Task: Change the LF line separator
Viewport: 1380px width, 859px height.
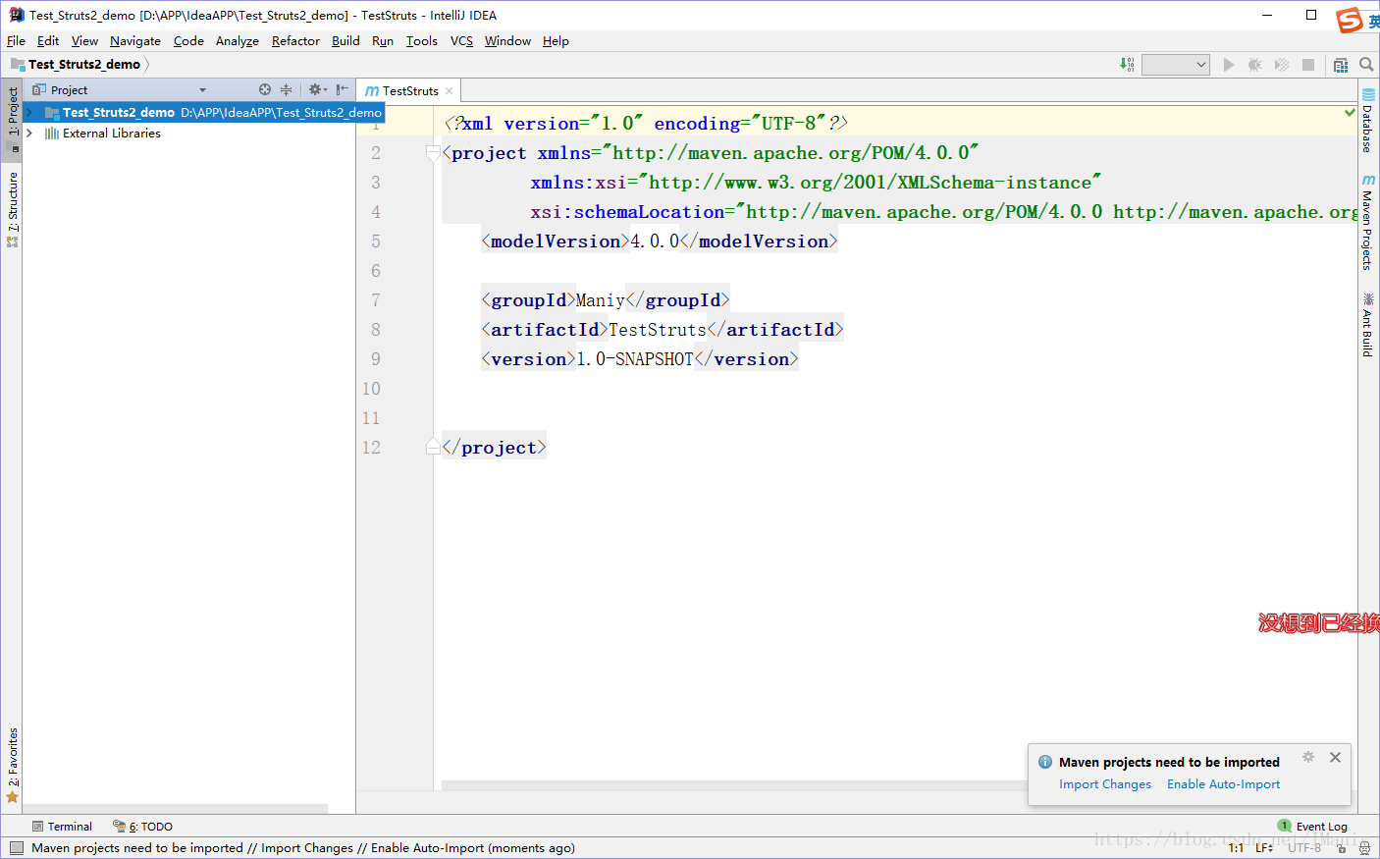Action: click(x=1264, y=848)
